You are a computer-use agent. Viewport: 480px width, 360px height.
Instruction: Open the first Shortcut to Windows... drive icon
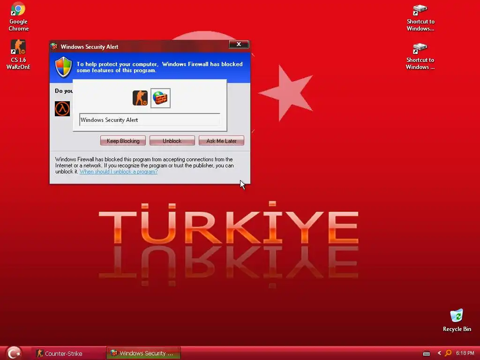tap(420, 18)
